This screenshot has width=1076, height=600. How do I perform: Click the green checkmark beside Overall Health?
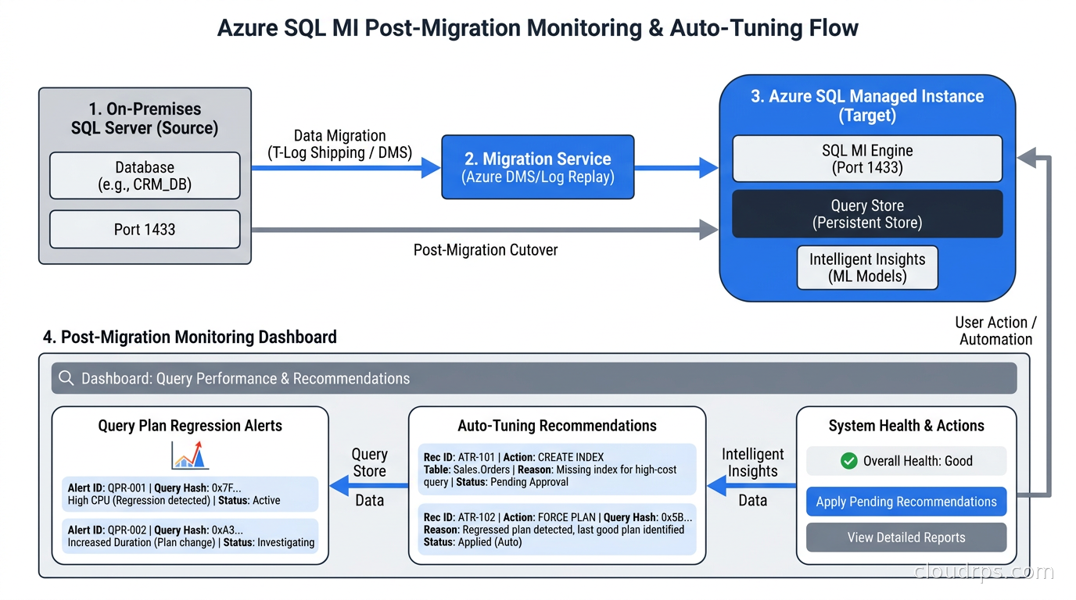pyautogui.click(x=848, y=461)
